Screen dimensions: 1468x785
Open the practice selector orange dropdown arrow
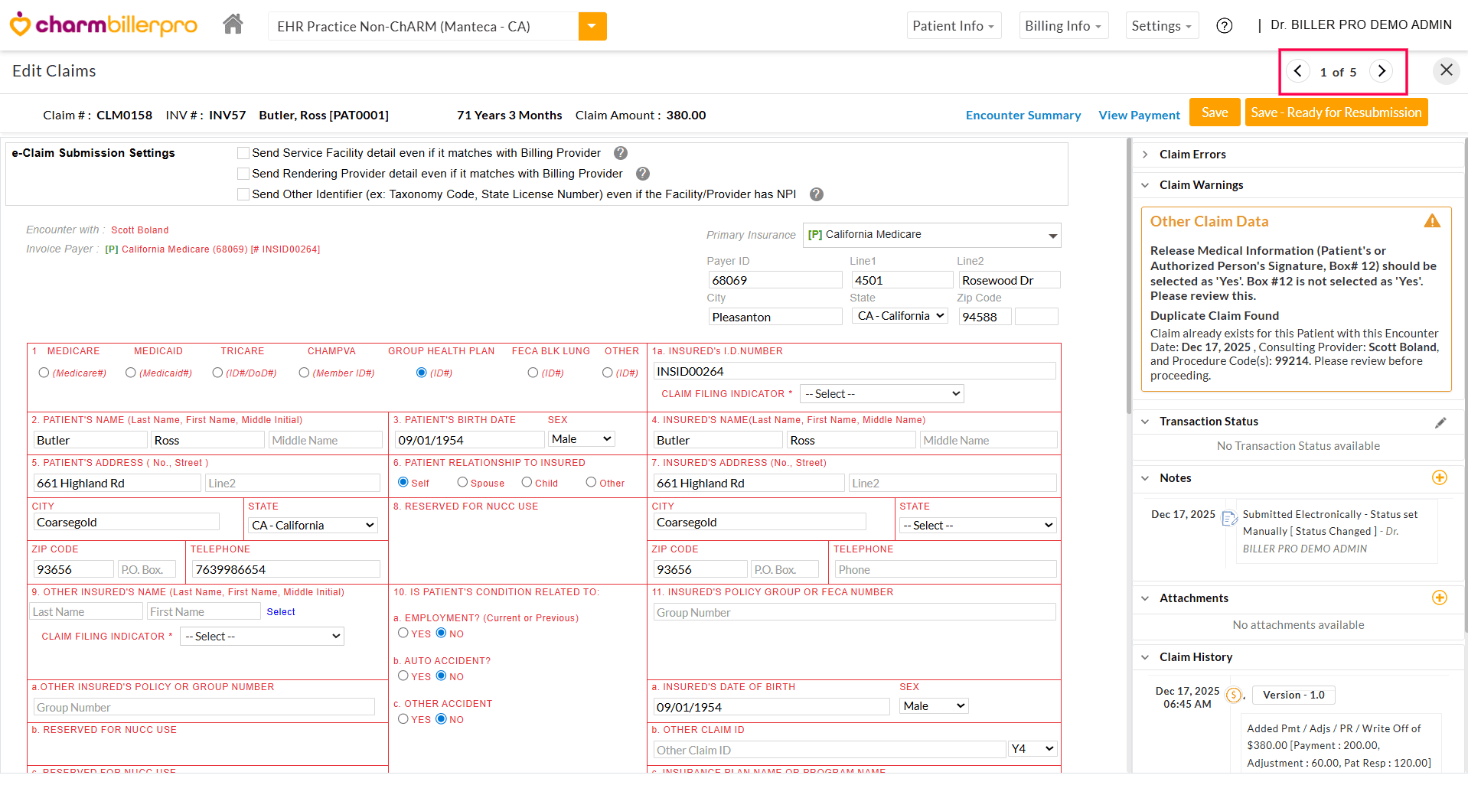coord(592,26)
